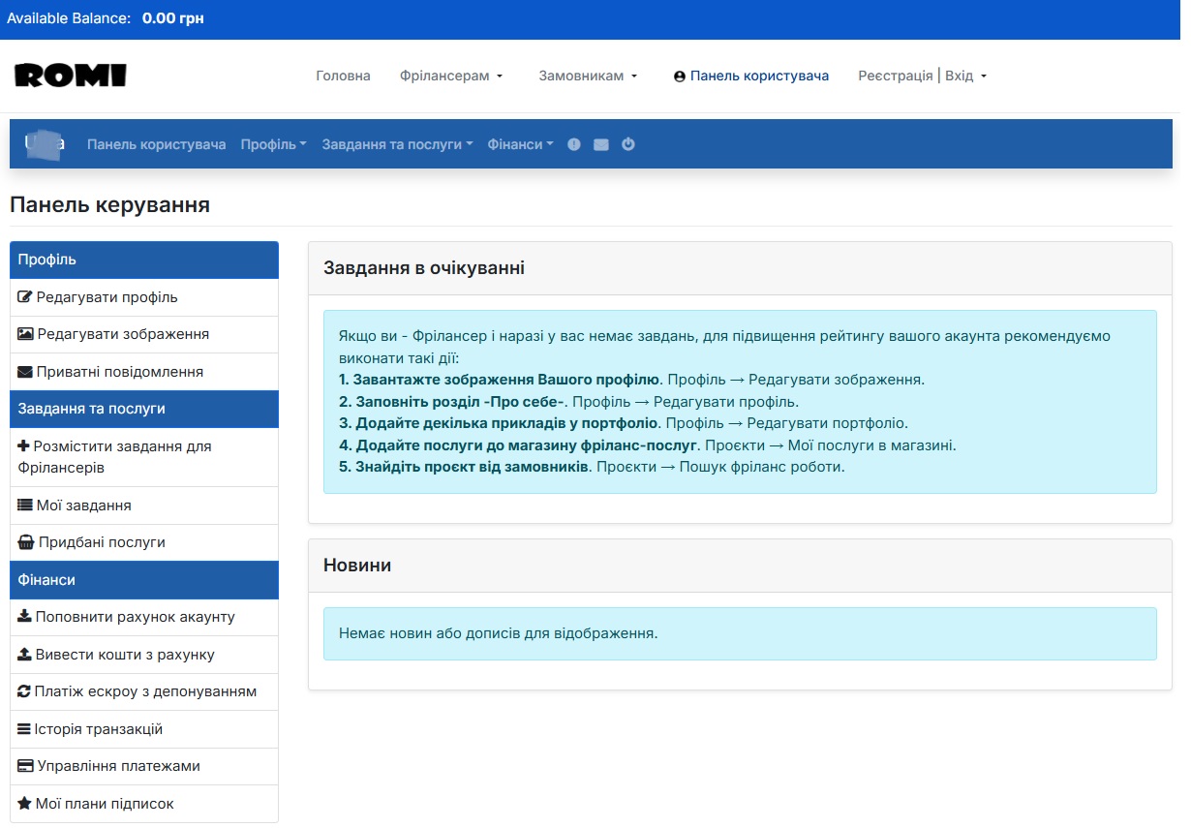This screenshot has width=1191, height=828.
Task: Click the power logout icon in navbar
Action: [x=627, y=143]
